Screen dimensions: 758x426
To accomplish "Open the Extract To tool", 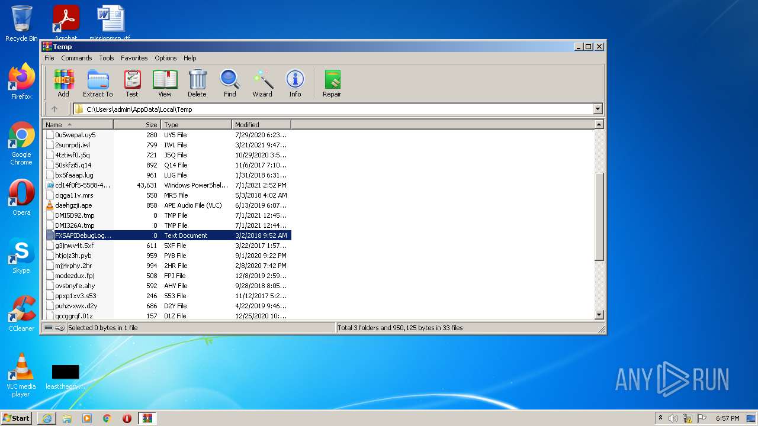I will pyautogui.click(x=98, y=83).
